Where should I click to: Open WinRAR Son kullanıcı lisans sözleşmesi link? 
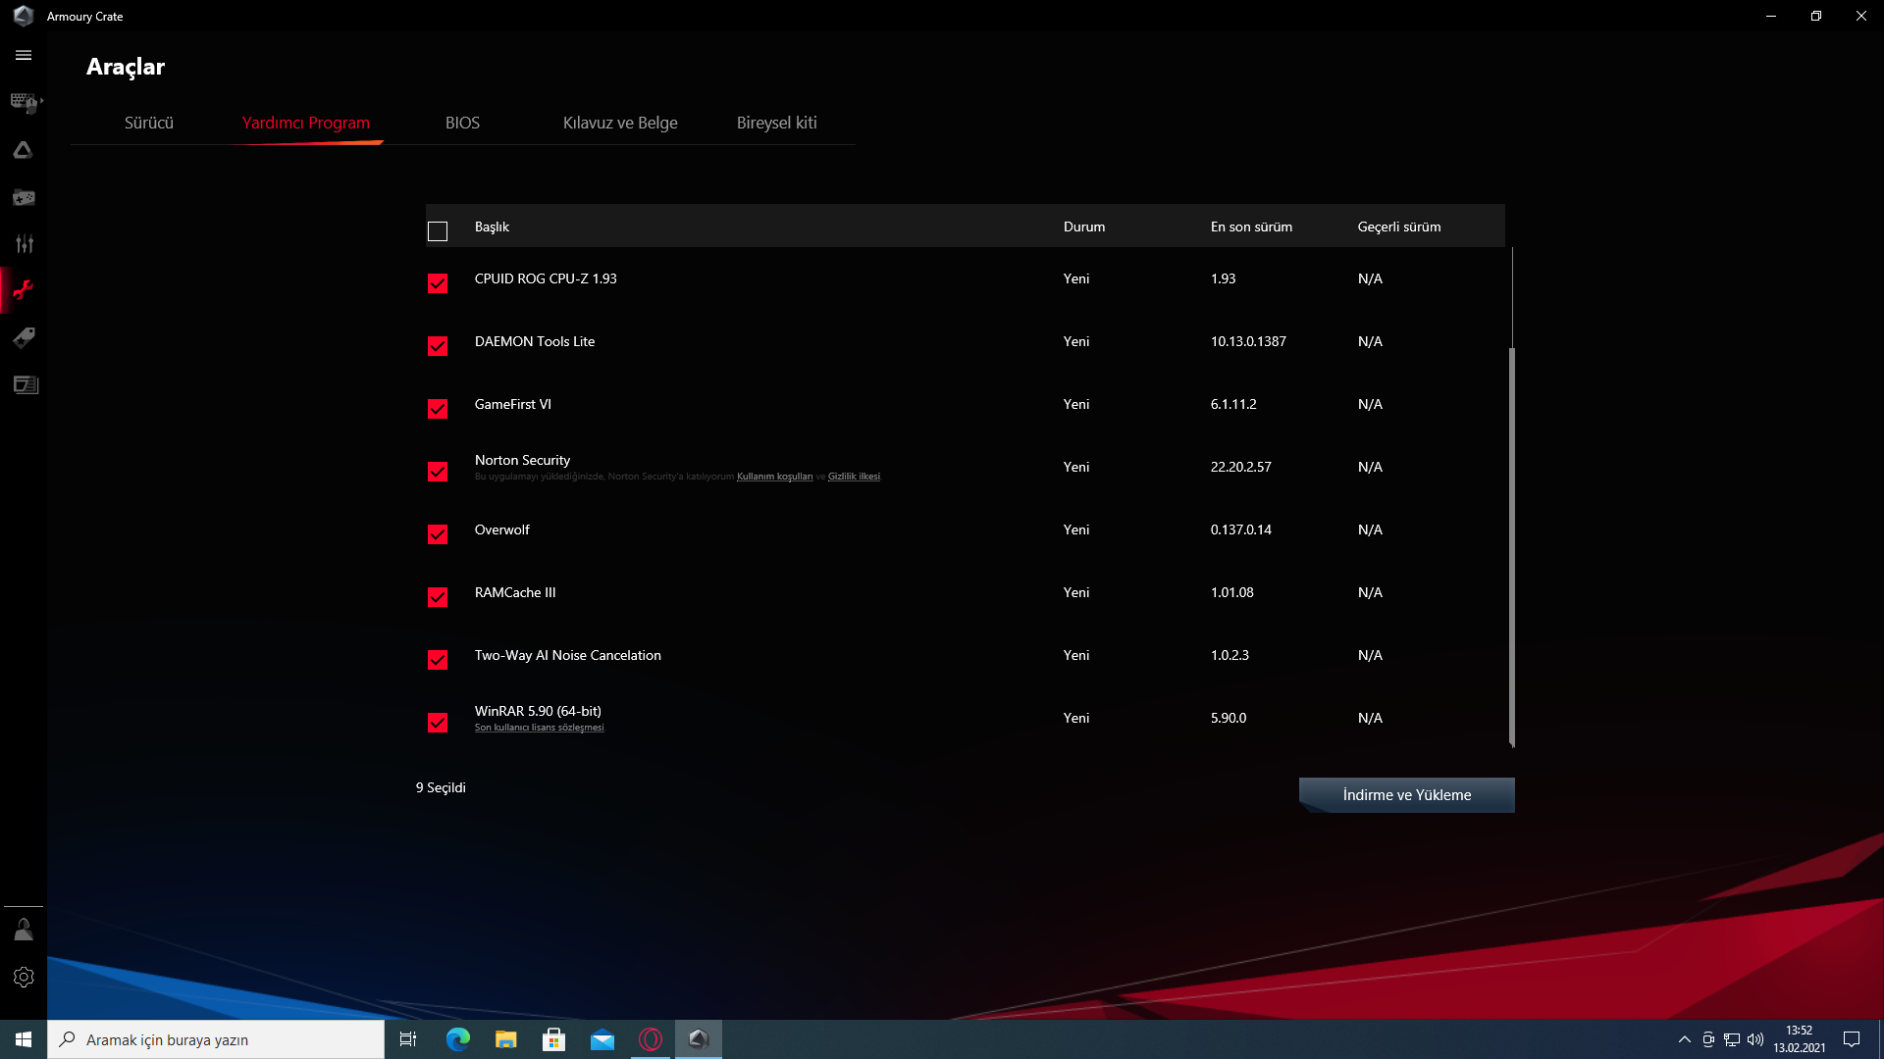(x=540, y=728)
